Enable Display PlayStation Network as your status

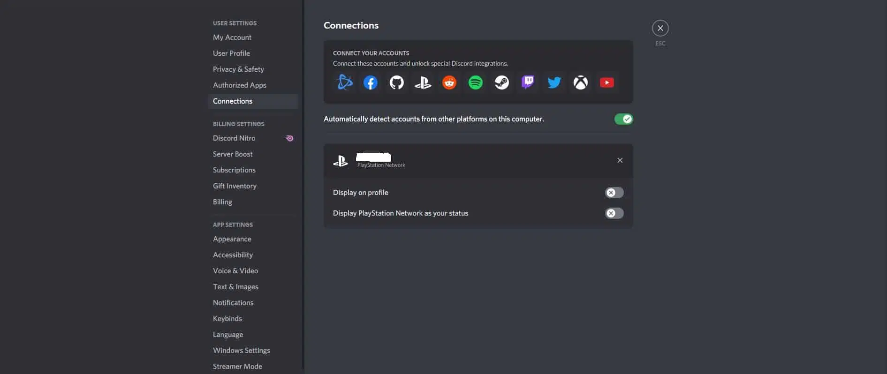click(x=614, y=213)
